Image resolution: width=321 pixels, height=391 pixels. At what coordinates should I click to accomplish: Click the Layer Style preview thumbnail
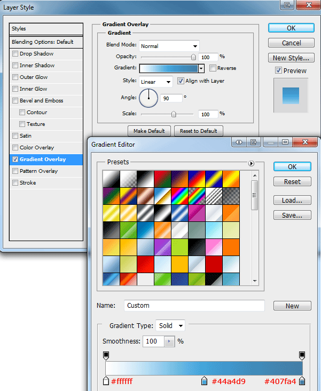291,95
